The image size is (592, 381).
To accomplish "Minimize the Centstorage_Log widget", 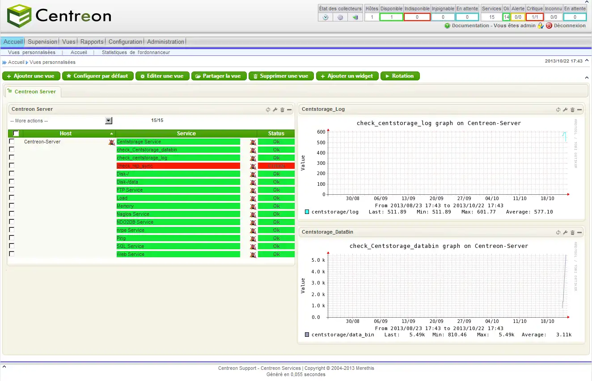I will click(x=579, y=109).
